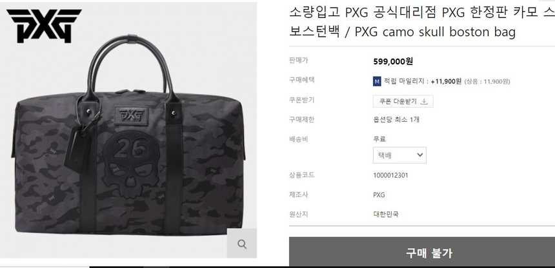Click the blue M mileage icon
The width and height of the screenshot is (555, 268).
[377, 81]
